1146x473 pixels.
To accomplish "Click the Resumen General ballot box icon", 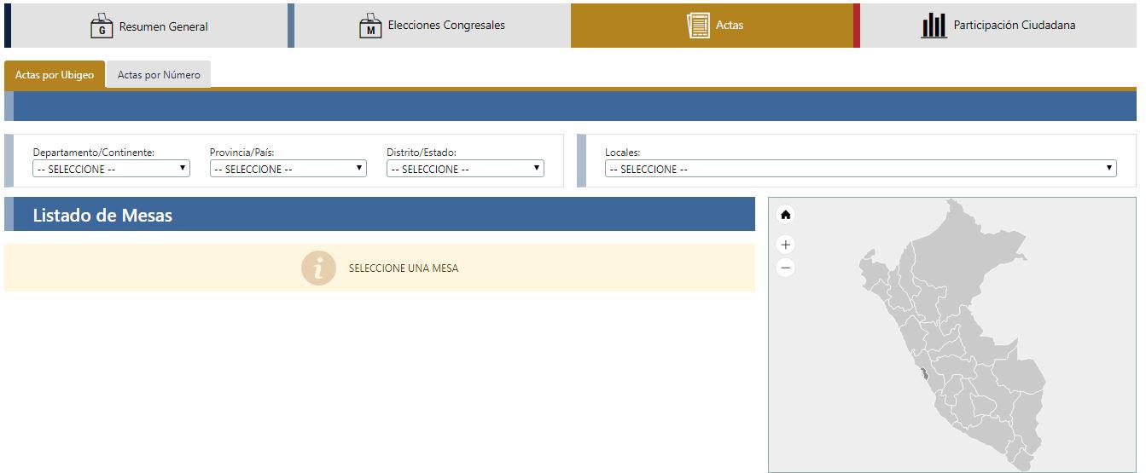I will pyautogui.click(x=102, y=26).
